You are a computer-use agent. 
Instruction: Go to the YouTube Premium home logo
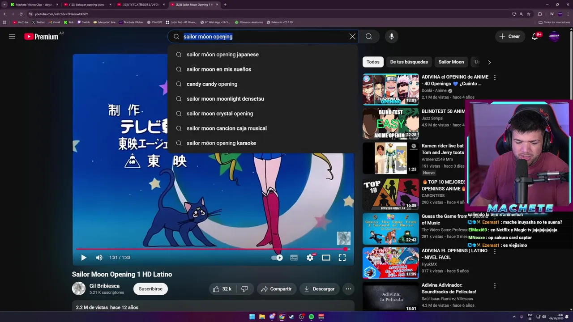click(41, 37)
